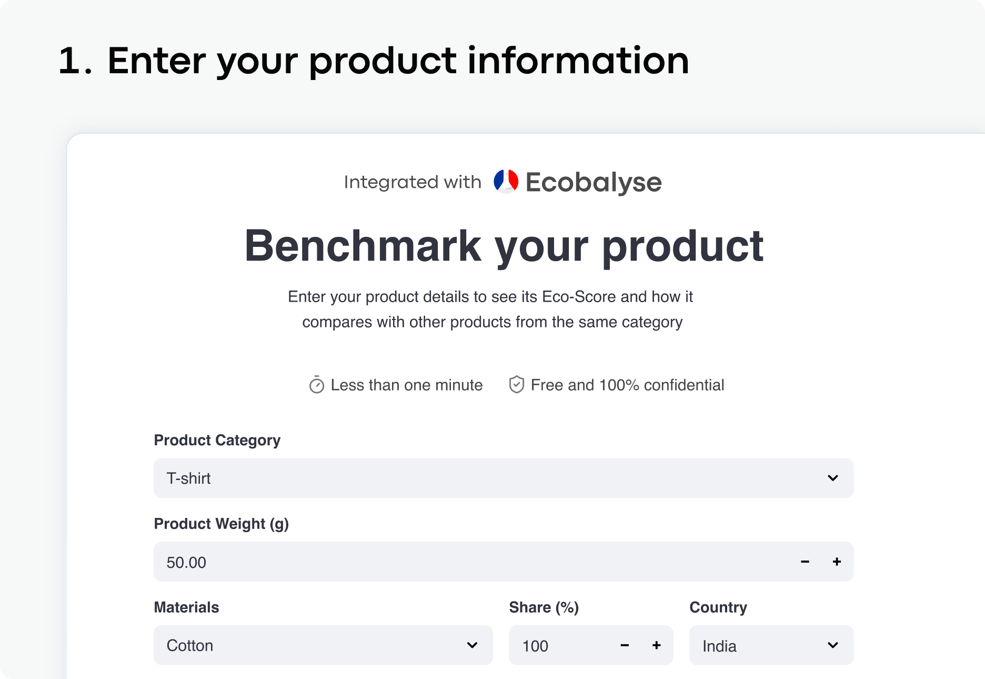The height and width of the screenshot is (679, 985).
Task: Click the Ecobalyse brand name text
Action: (594, 183)
